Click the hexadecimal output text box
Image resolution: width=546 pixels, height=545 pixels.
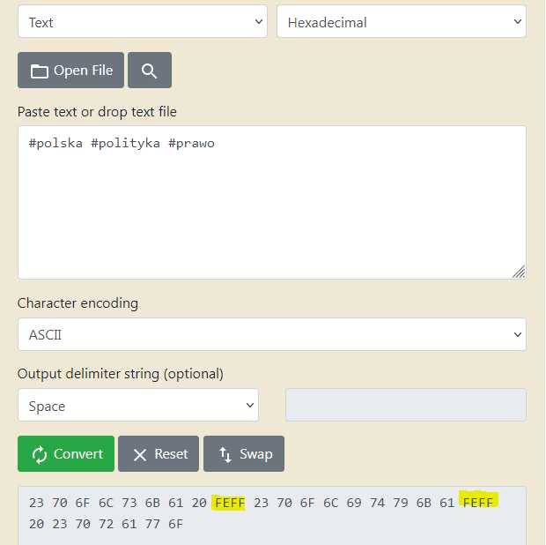[272, 516]
